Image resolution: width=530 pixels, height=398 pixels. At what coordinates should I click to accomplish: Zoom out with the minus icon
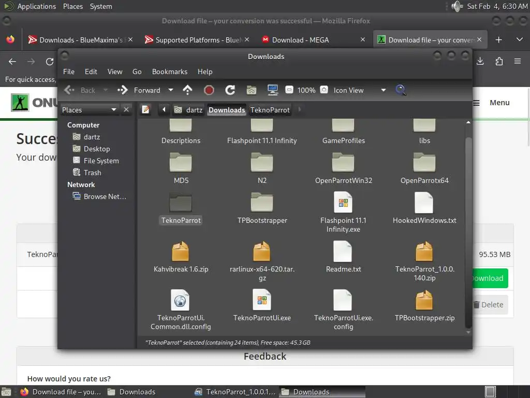tap(289, 90)
